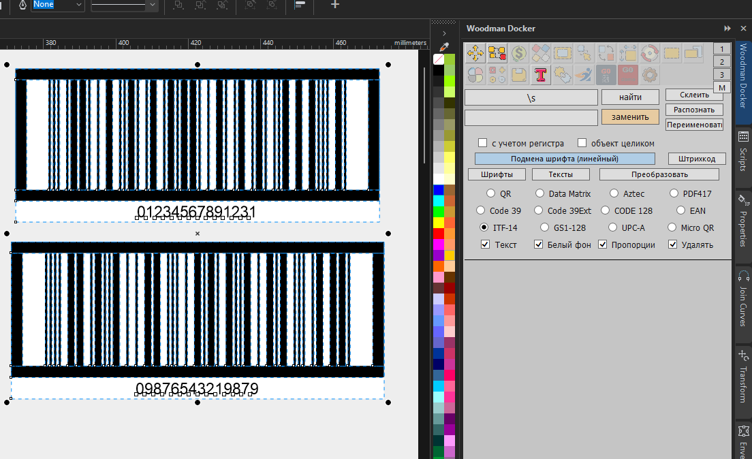Click the 'найти' button
This screenshot has width=752, height=459.
coord(630,97)
